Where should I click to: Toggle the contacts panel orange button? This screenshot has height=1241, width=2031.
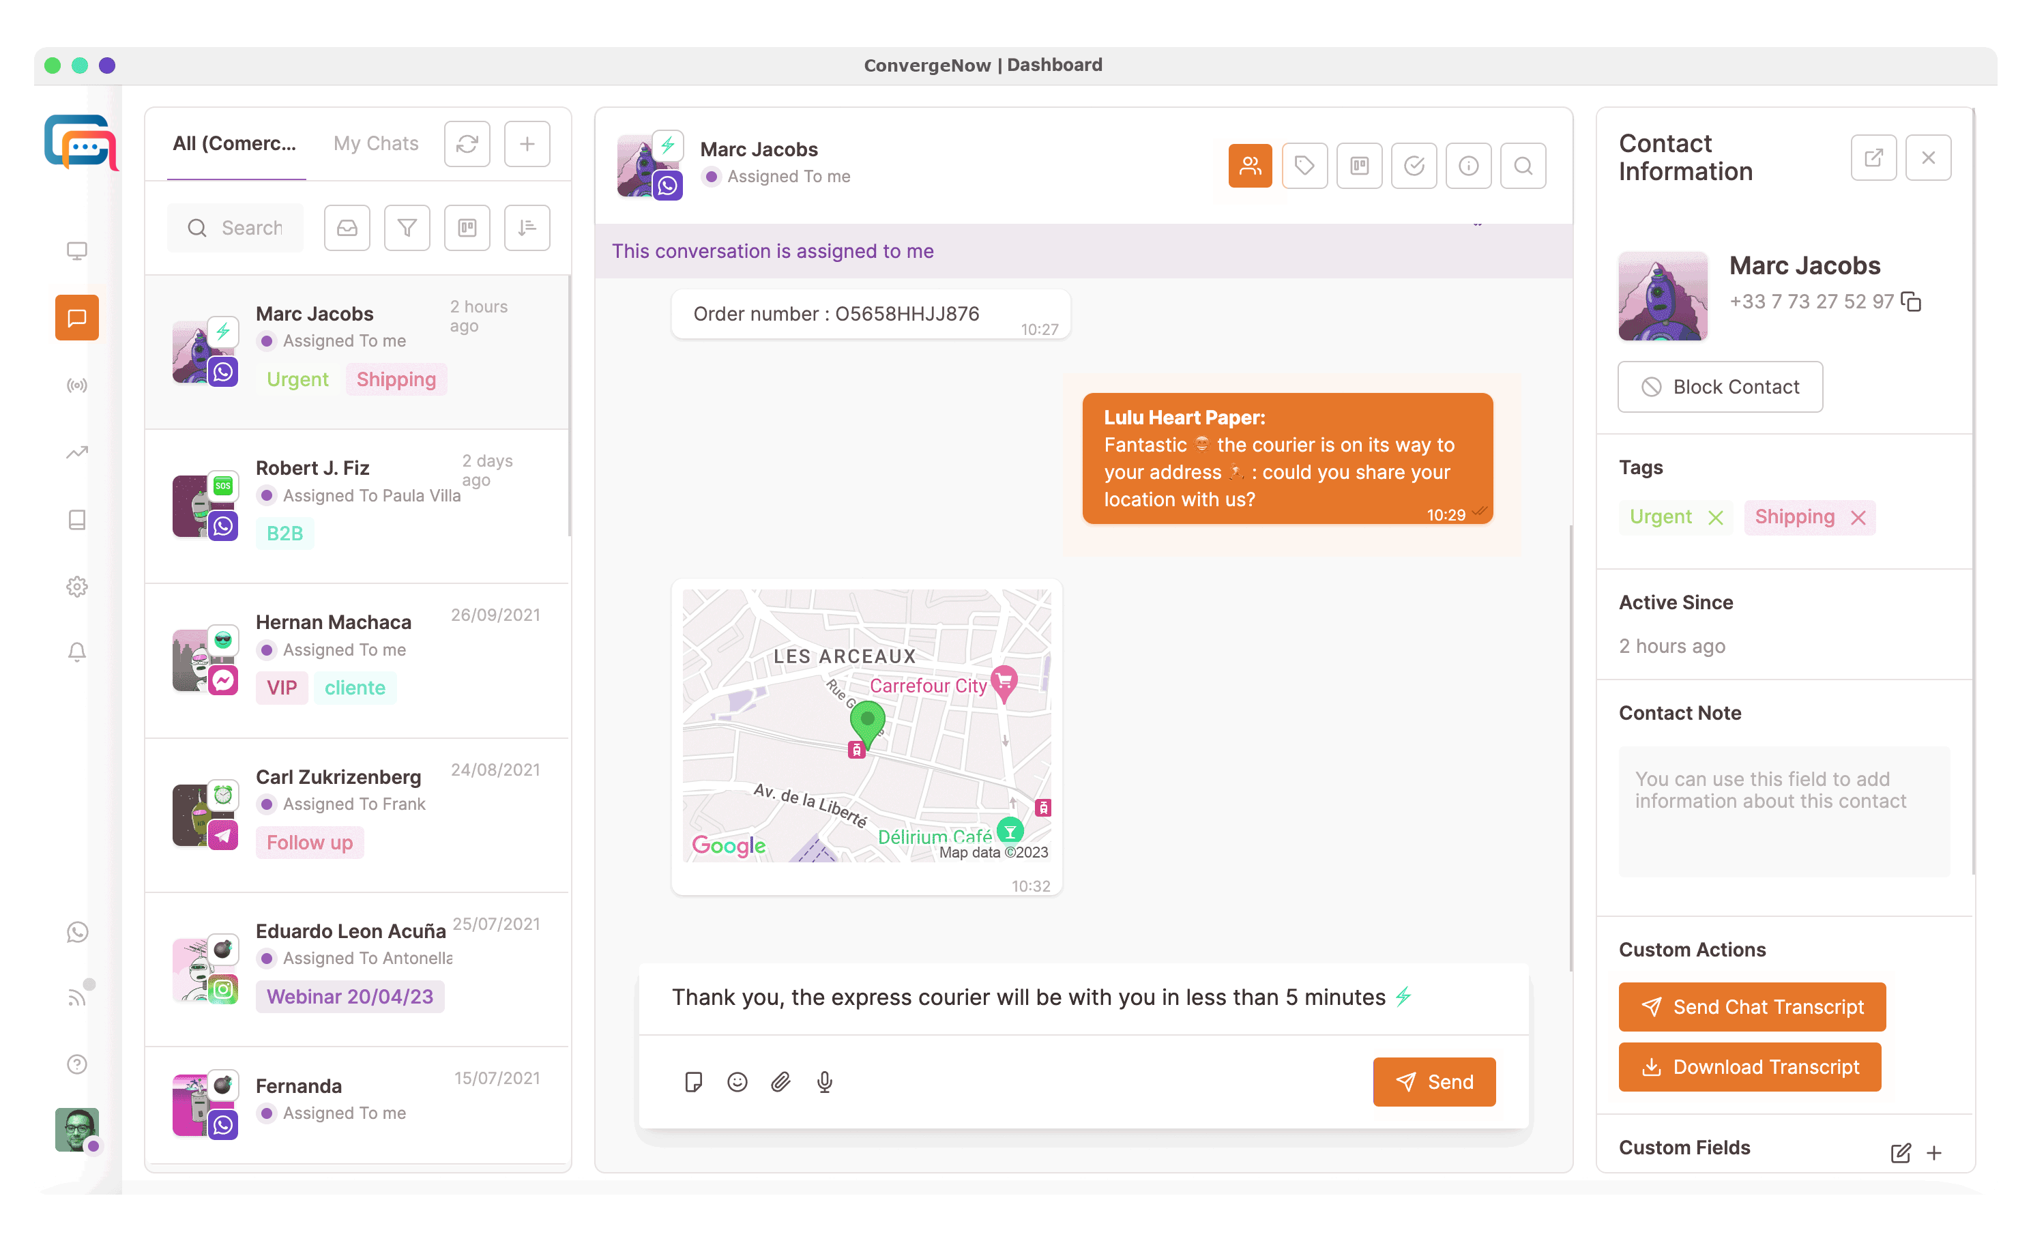tap(1250, 166)
